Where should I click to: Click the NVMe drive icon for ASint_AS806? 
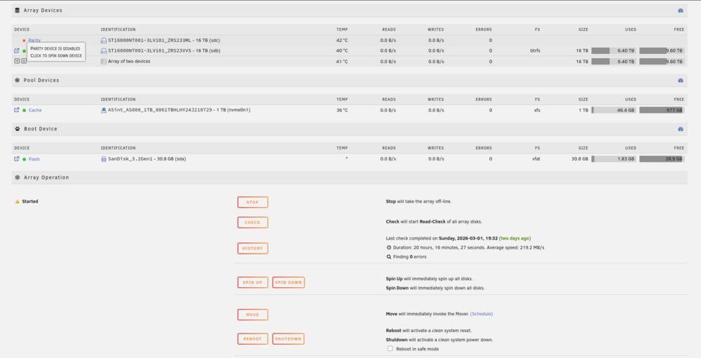(104, 110)
